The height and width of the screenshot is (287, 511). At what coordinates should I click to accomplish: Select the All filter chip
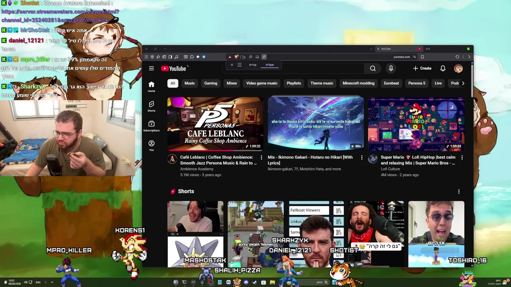pyautogui.click(x=172, y=83)
